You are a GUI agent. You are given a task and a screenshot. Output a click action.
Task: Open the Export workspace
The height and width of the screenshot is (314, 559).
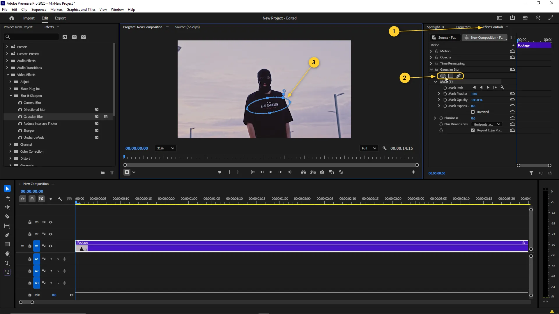tap(60, 18)
